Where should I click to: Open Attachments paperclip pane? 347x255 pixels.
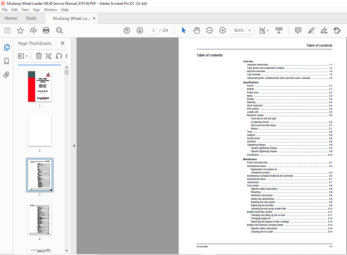[7, 75]
